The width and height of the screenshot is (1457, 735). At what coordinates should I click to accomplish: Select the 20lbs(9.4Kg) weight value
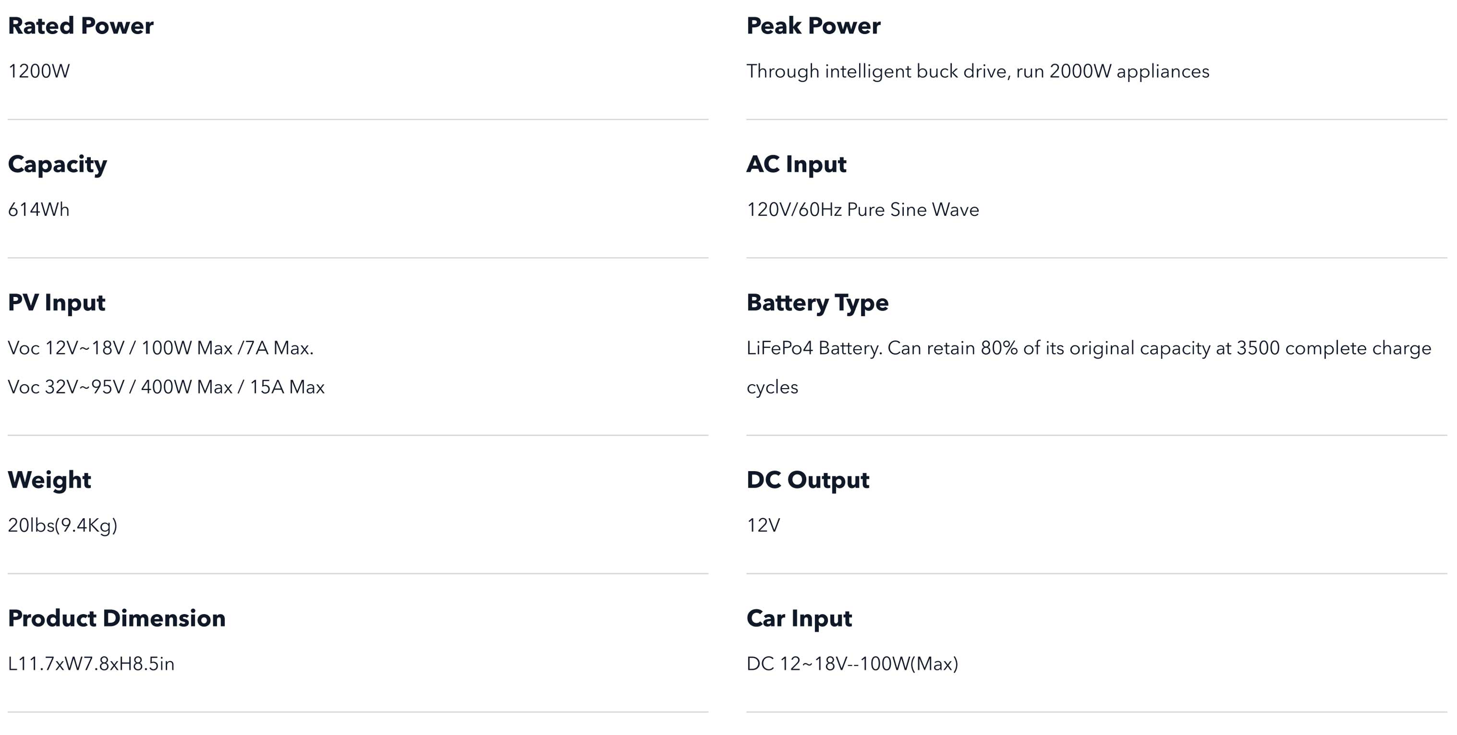pyautogui.click(x=63, y=525)
